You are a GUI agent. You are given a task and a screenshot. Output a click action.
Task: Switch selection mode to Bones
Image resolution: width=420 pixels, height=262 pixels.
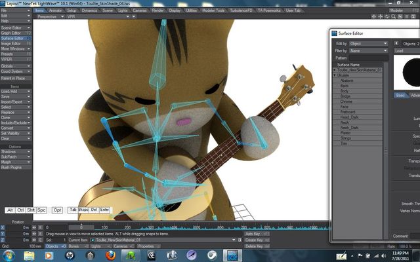[77, 246]
